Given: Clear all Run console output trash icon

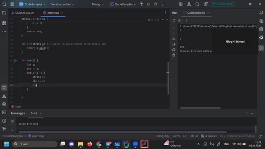Looking at the screenshot, I should coord(174,55).
